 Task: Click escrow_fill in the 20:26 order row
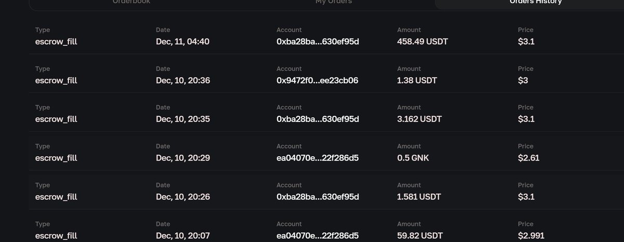[x=56, y=197]
